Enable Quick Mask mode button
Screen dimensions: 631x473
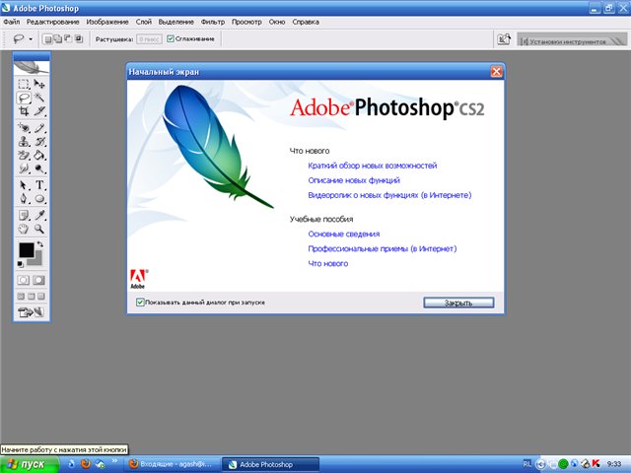40,280
